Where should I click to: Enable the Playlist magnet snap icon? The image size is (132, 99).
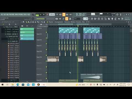click(23, 22)
